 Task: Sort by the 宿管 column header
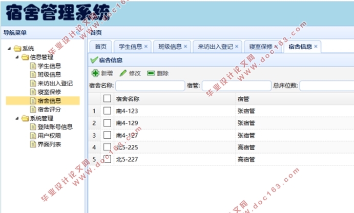pyautogui.click(x=295, y=99)
